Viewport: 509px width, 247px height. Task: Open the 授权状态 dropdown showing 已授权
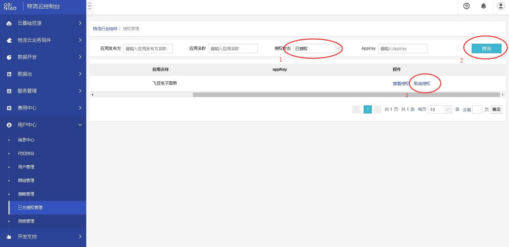316,48
